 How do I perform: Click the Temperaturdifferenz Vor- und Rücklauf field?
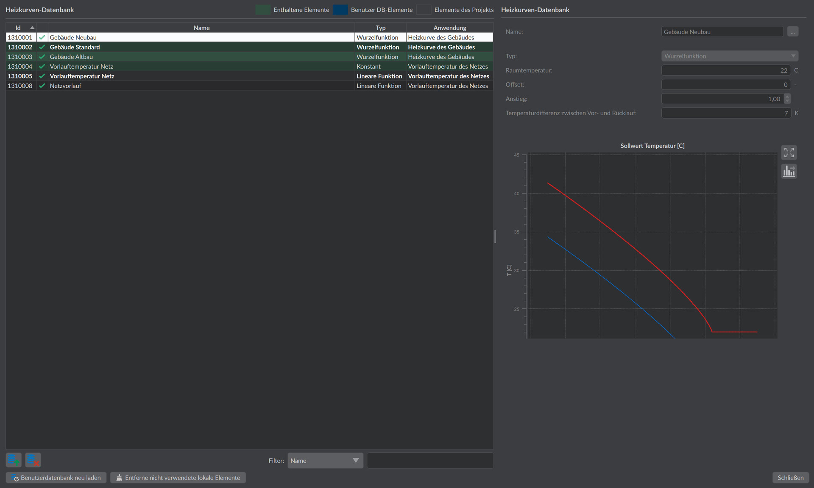[726, 113]
